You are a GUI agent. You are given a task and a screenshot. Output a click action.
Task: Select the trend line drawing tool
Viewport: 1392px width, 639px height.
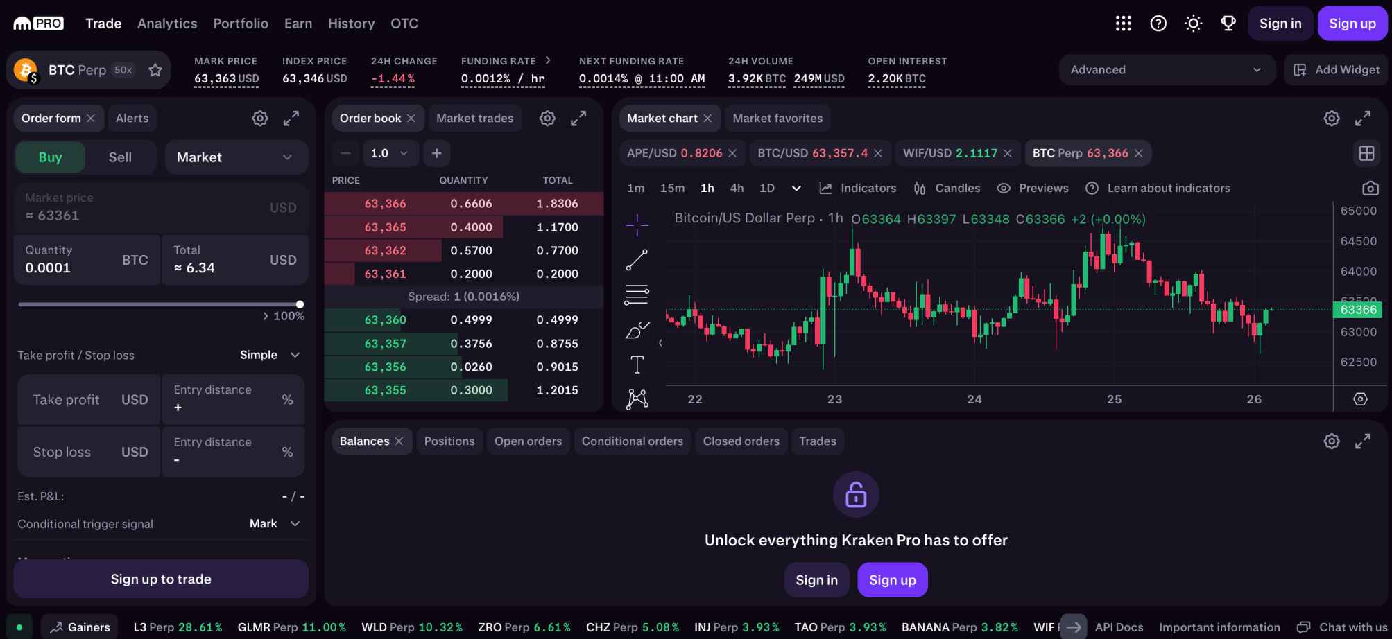(x=637, y=260)
